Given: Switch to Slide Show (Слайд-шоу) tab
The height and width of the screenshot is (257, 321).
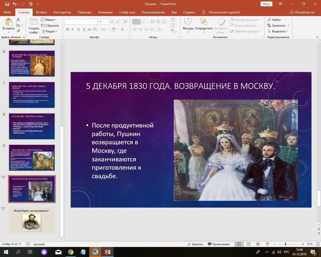Looking at the screenshot, I should [x=127, y=12].
